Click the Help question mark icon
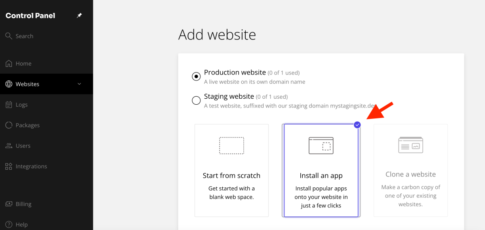The height and width of the screenshot is (230, 485). [x=8, y=224]
